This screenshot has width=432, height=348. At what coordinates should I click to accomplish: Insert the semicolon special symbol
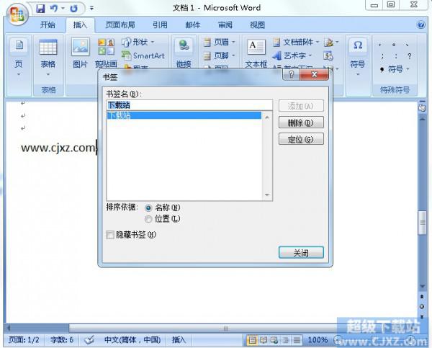pos(382,56)
